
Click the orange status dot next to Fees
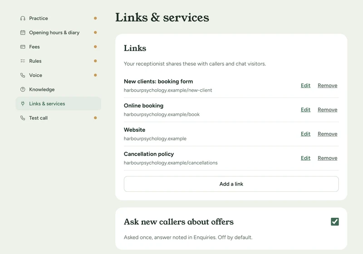95,47
